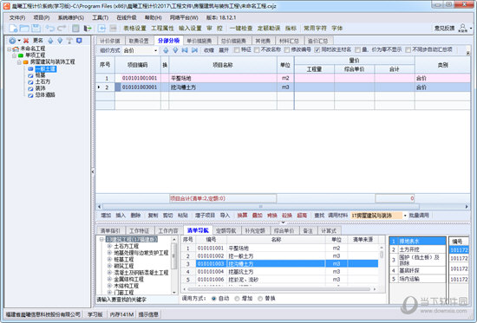Toggle the 不同步自动汇总项 checkbox
The image size is (477, 323).
(x=408, y=50)
